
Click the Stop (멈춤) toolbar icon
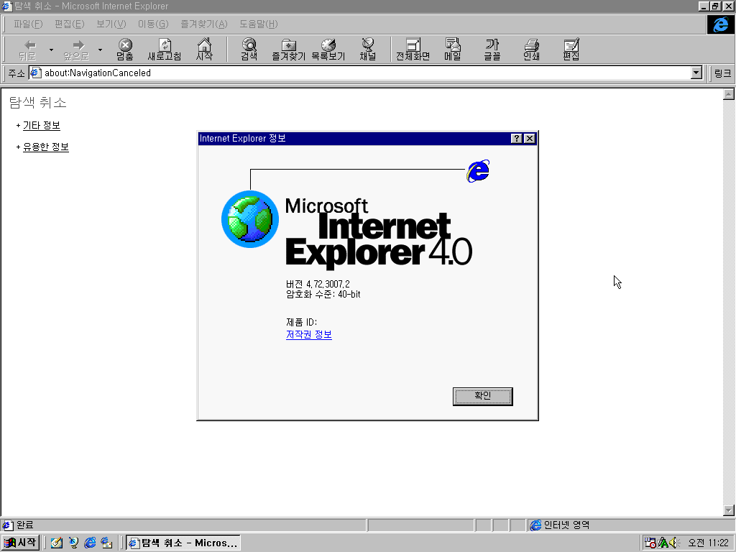click(x=125, y=50)
